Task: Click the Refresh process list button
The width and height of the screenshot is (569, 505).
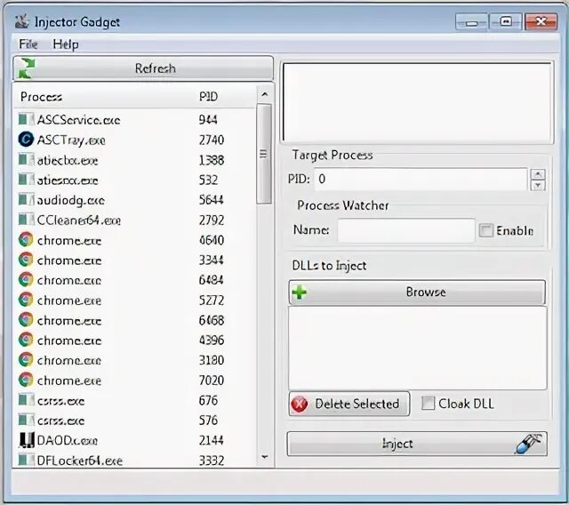Action: 143,68
